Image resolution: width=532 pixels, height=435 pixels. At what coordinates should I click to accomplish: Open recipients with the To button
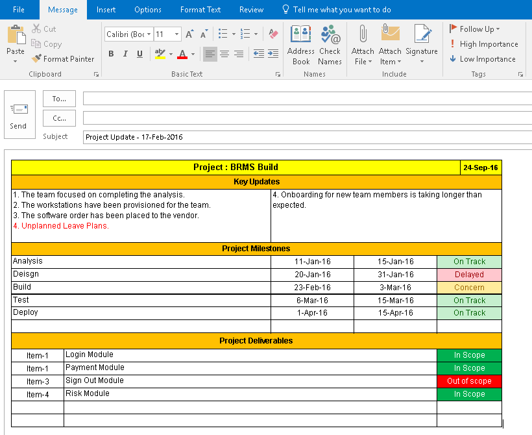(59, 99)
